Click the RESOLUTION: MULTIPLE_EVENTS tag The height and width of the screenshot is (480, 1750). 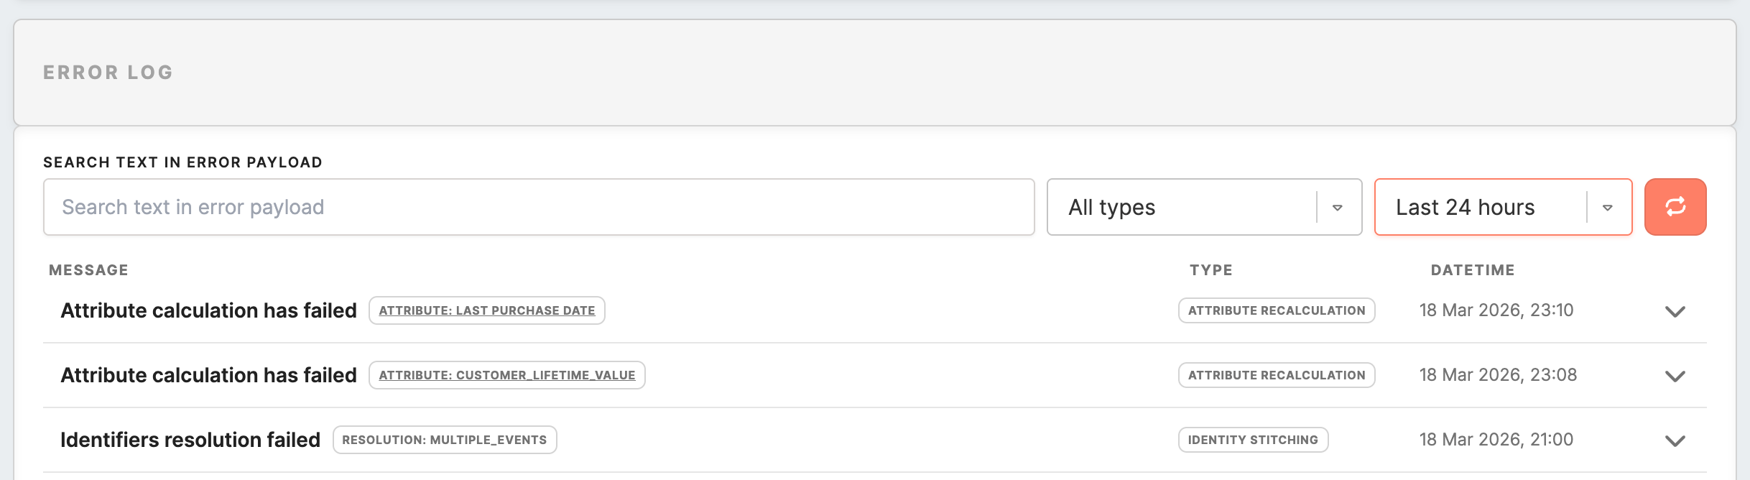pyautogui.click(x=445, y=440)
